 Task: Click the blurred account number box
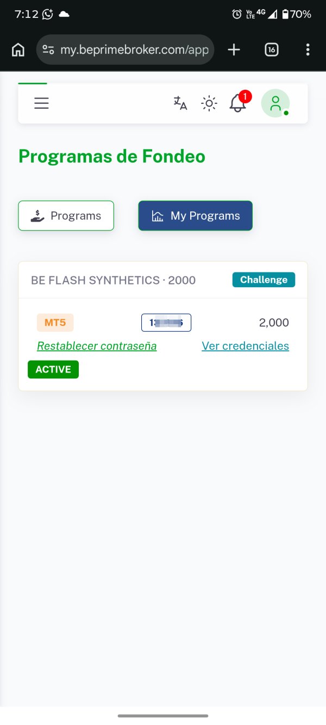point(166,323)
